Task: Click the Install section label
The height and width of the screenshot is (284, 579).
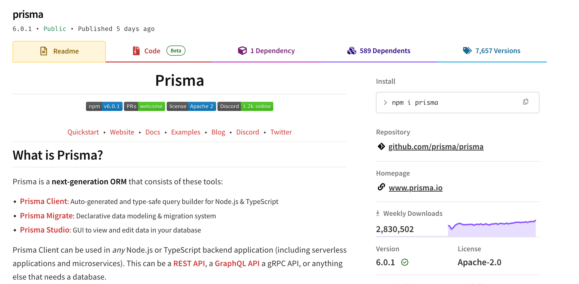Action: (386, 81)
